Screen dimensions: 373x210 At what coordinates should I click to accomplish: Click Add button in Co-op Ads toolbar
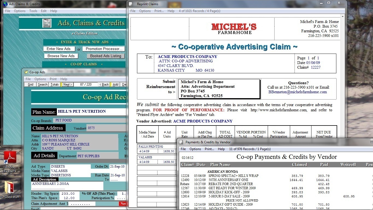pos(115,84)
